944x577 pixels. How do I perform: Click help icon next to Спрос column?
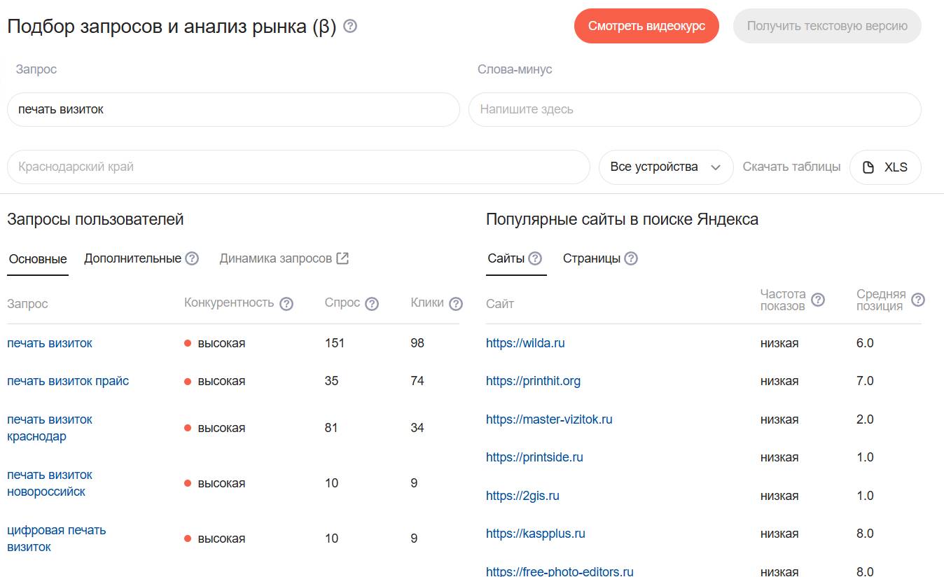(372, 304)
